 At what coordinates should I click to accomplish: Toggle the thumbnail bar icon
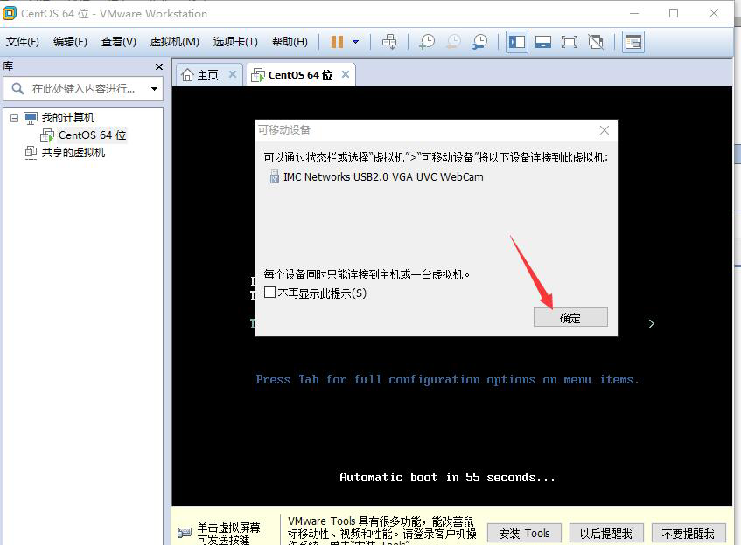tap(543, 42)
